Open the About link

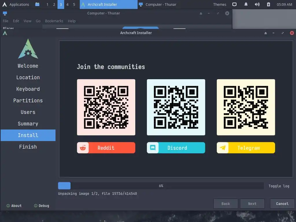point(14,206)
